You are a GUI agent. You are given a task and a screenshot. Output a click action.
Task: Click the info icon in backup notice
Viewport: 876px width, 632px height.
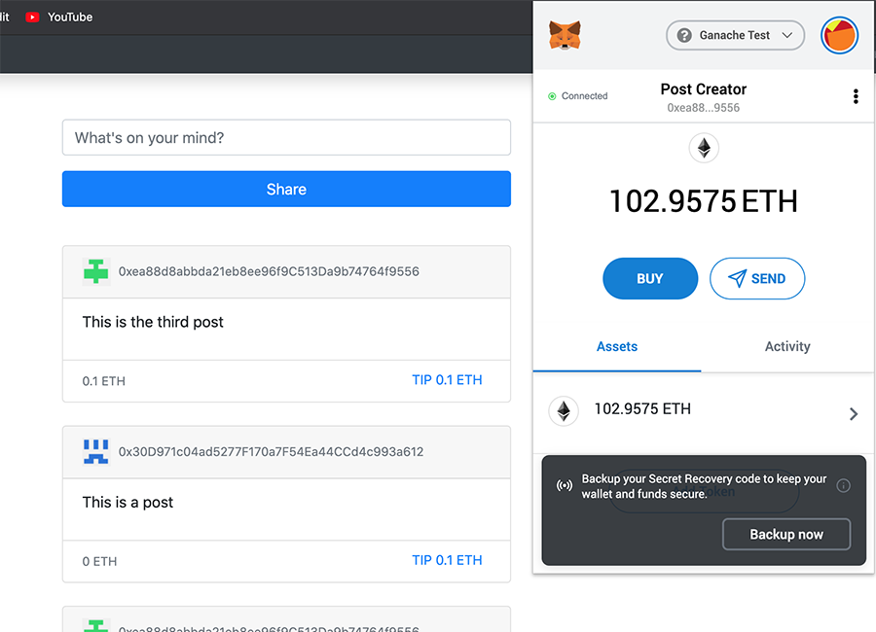tap(843, 486)
